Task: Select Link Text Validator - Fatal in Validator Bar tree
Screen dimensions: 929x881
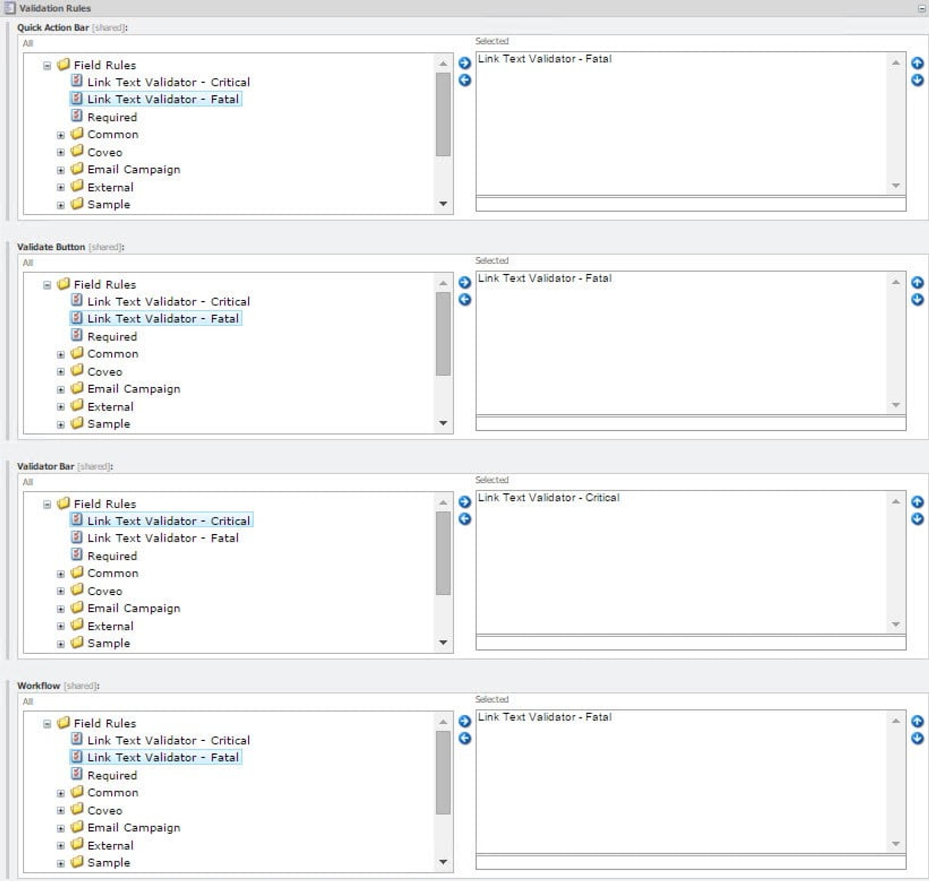Action: point(163,538)
